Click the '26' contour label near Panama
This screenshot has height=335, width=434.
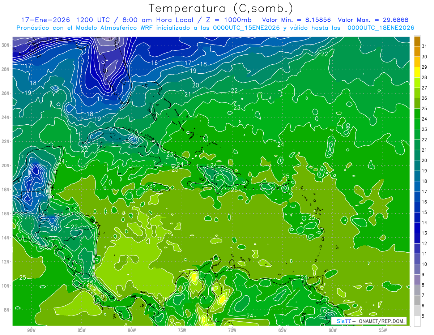tap(165, 299)
